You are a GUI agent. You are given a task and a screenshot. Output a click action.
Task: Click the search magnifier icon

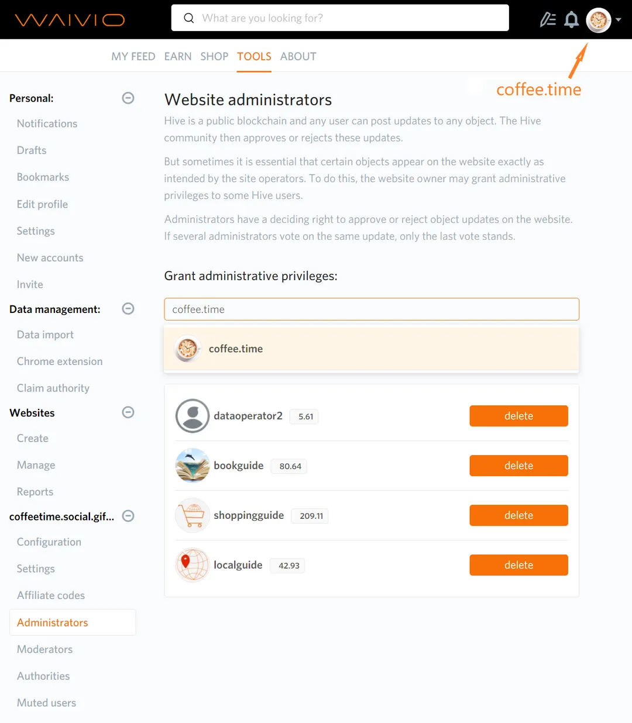click(x=189, y=18)
